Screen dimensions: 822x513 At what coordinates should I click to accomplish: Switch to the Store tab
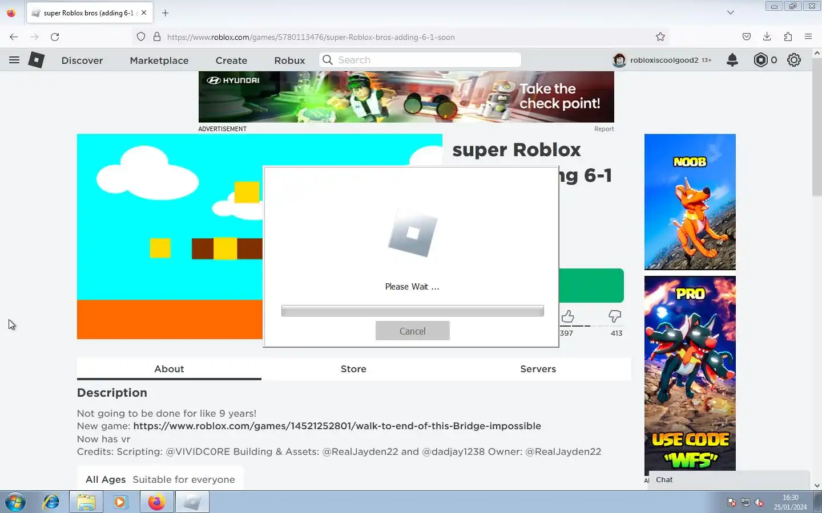[353, 369]
